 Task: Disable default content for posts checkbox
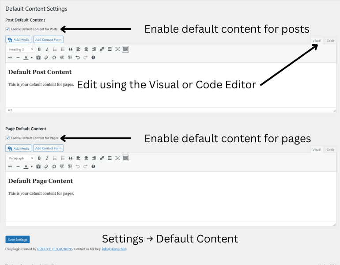click(x=8, y=29)
